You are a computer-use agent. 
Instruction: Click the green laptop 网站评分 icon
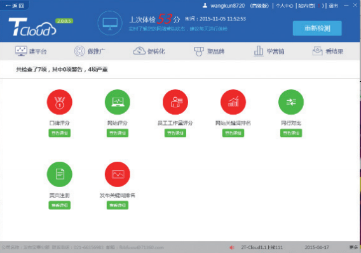[x=118, y=102]
